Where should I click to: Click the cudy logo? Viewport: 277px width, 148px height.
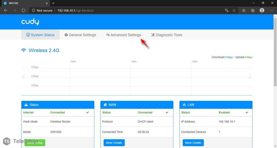click(30, 22)
